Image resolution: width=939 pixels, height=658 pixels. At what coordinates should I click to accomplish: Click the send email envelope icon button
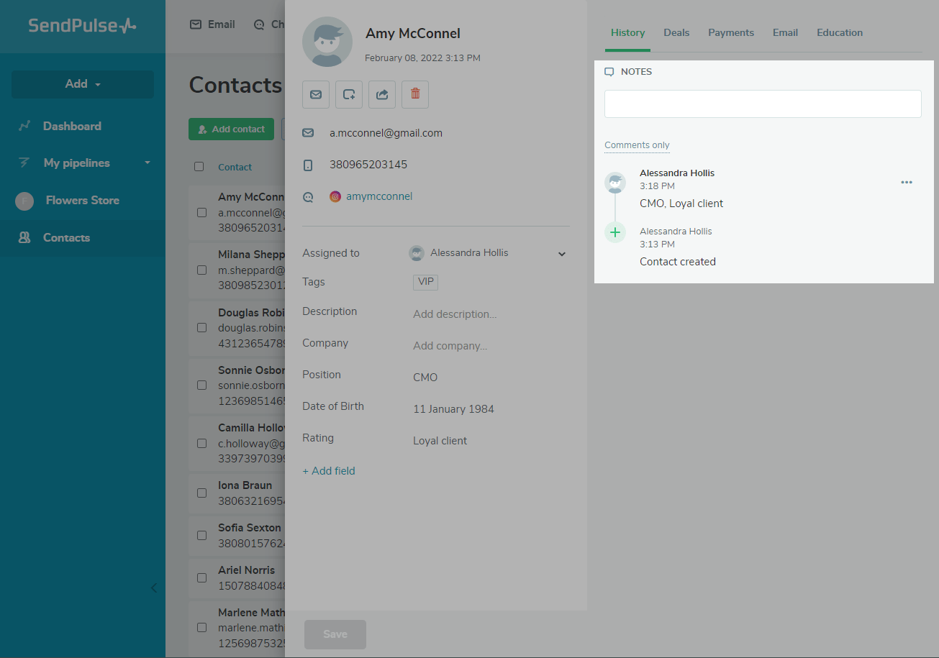(x=316, y=94)
